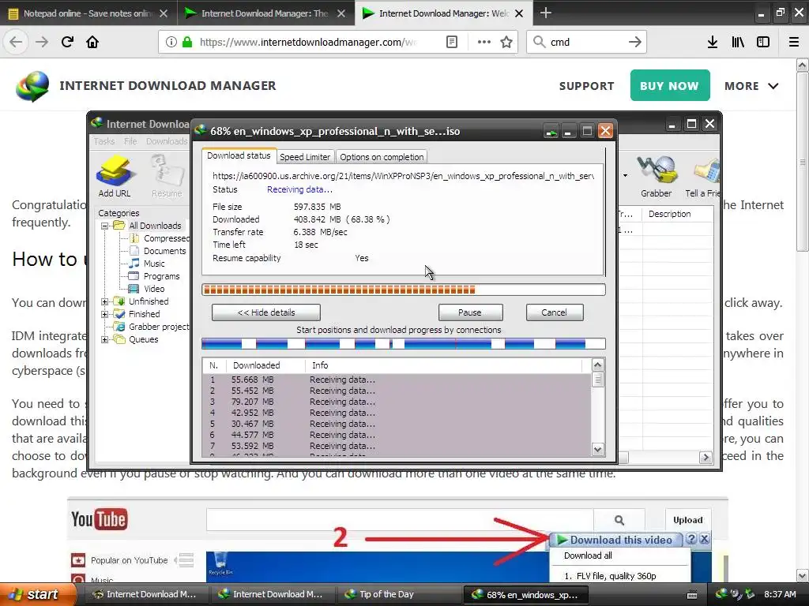Click the system tray keyboard icon
The image size is (809, 606).
(x=692, y=595)
